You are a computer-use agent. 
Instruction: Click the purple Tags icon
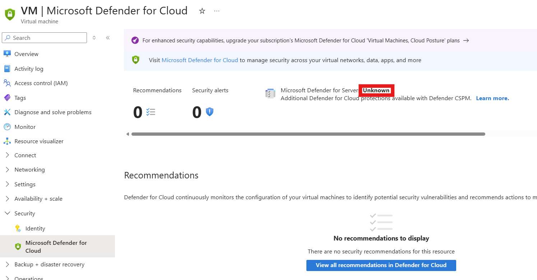click(7, 98)
